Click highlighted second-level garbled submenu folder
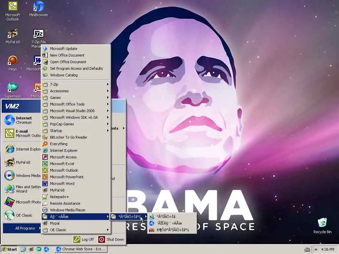Viewport: 339px width, 254px height. [x=129, y=217]
